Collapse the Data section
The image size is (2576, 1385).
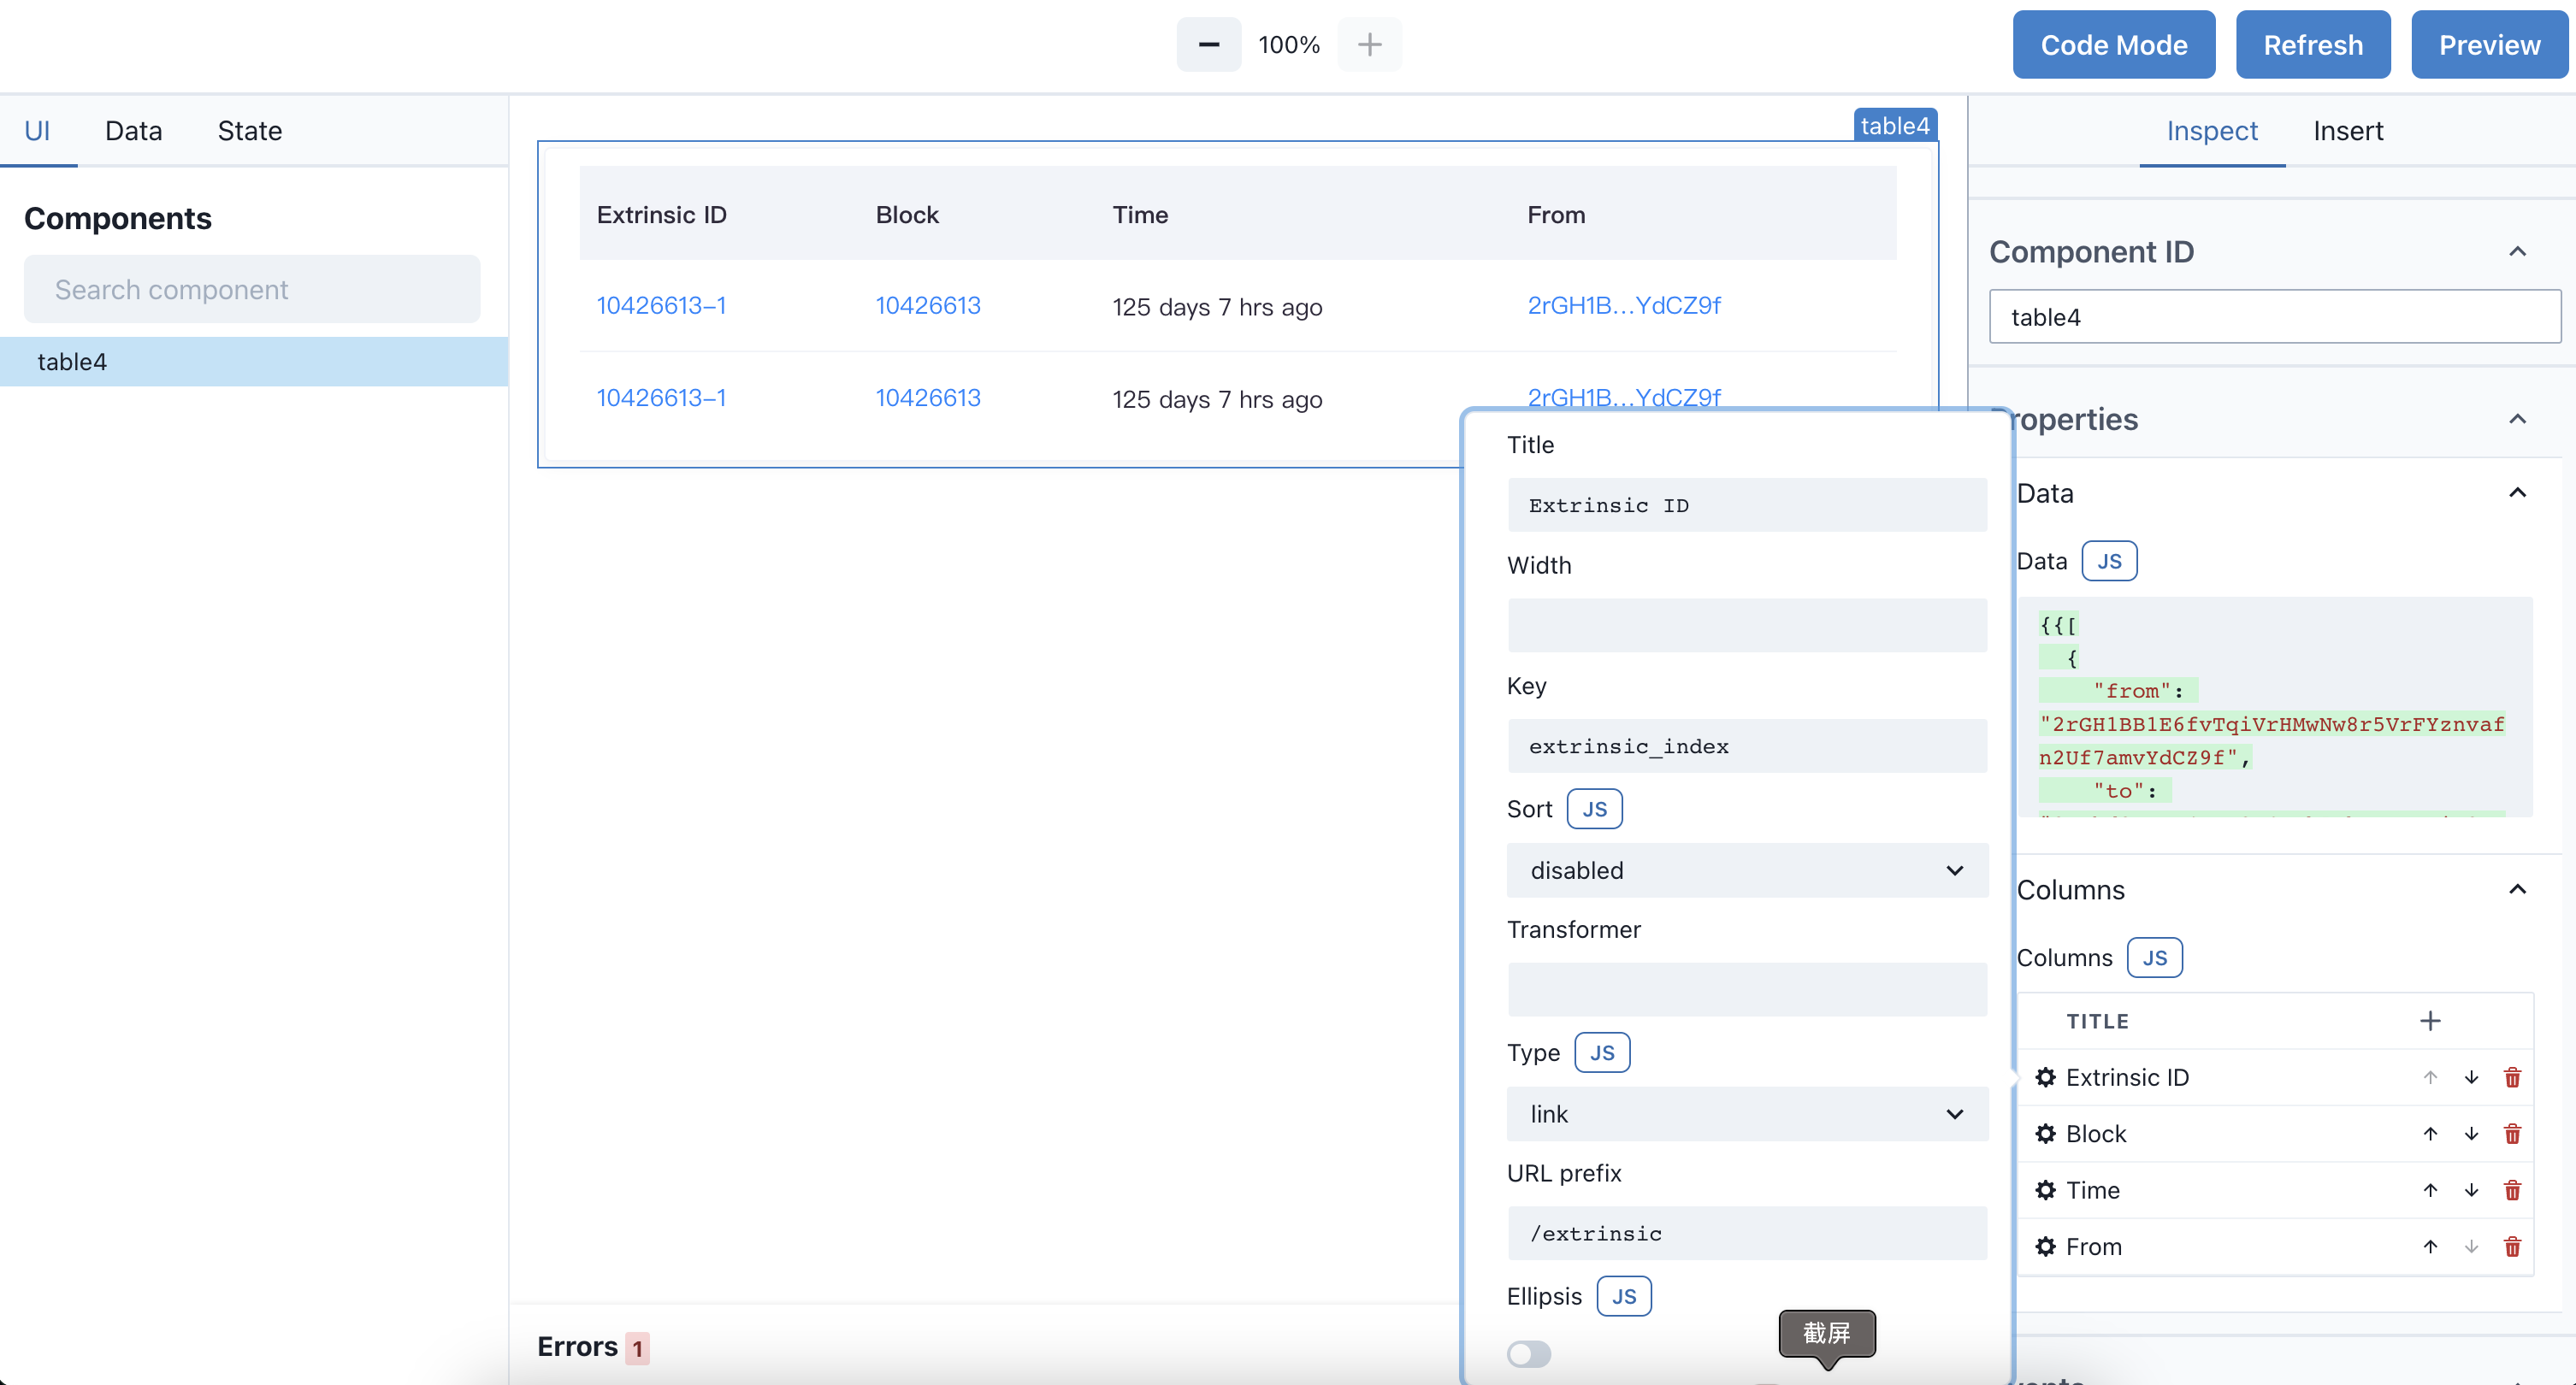click(x=2517, y=492)
